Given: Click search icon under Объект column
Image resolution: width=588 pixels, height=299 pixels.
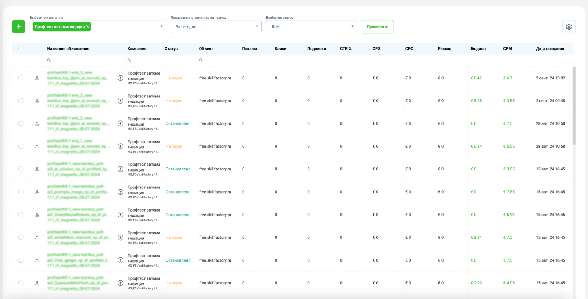Looking at the screenshot, I should pos(201,60).
